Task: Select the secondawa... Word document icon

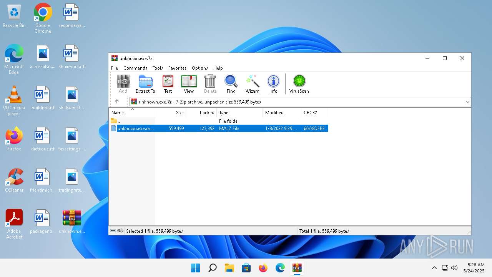Action: coord(71,16)
